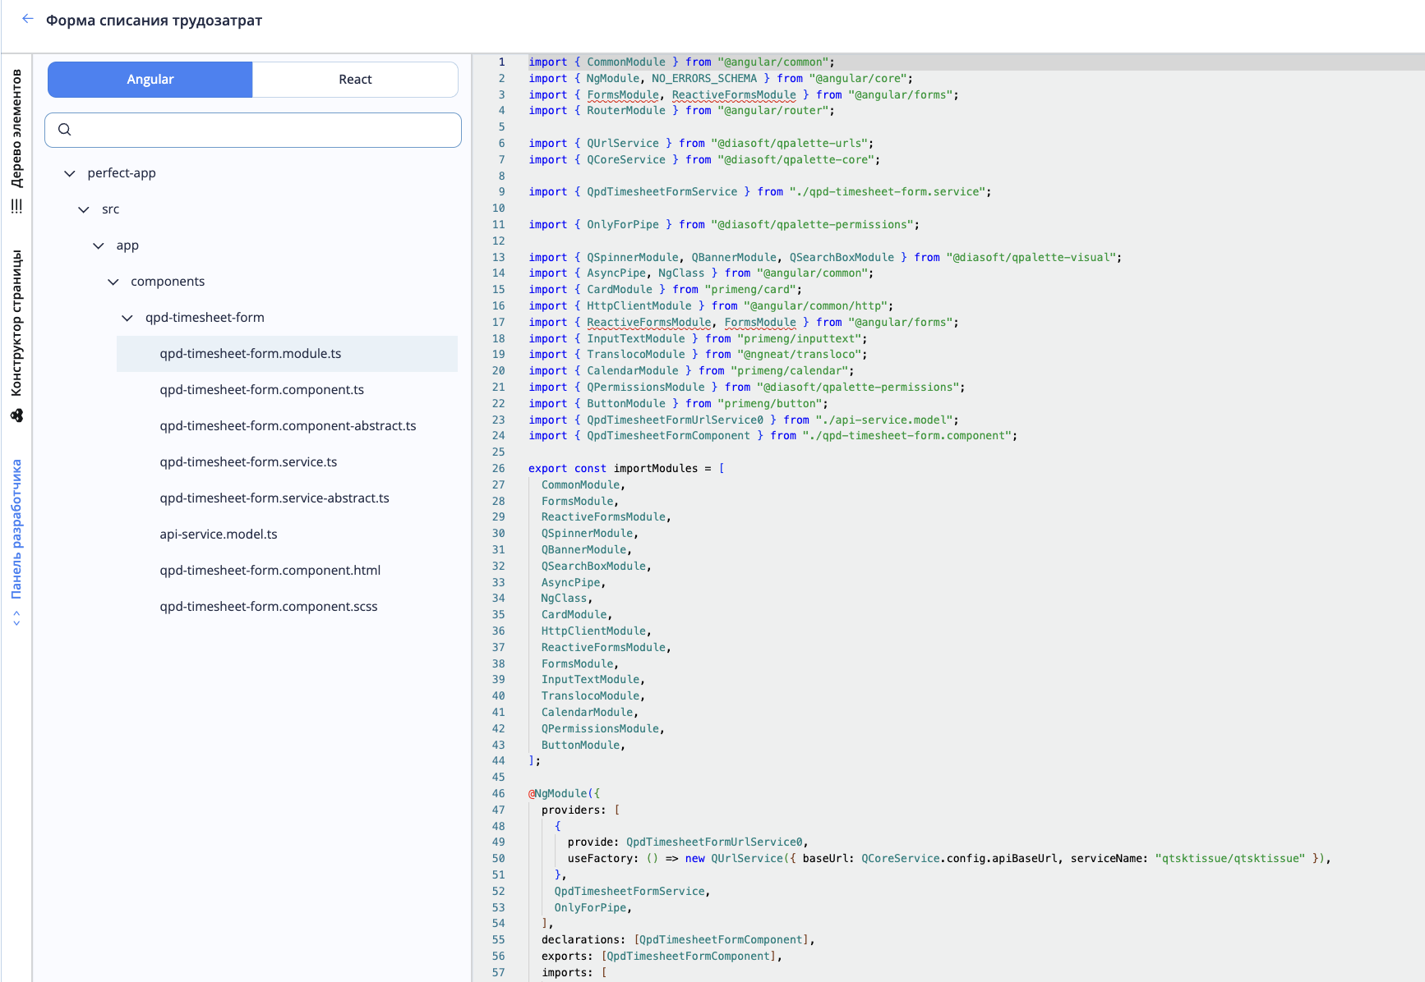Switch to the Angular tab

coord(150,80)
